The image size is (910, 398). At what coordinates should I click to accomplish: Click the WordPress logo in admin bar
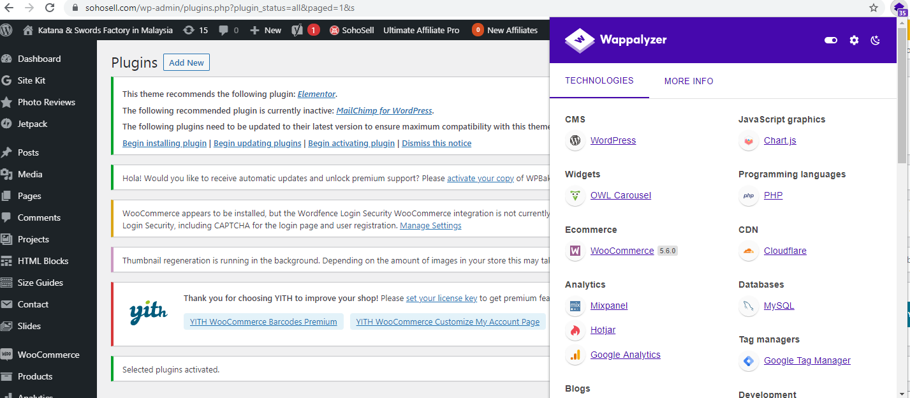[7, 30]
